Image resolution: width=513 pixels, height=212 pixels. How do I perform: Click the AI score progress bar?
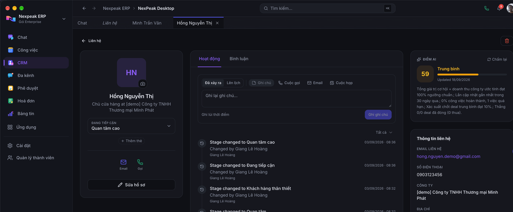472,74
